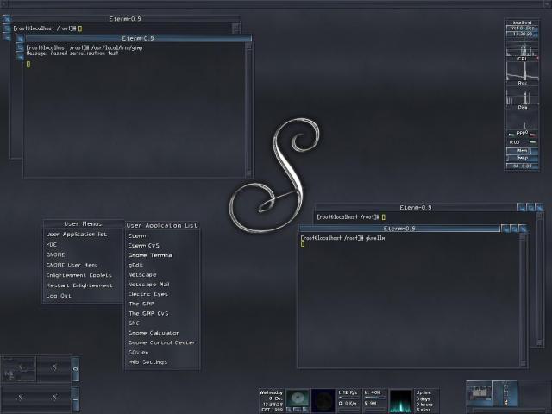Click the CD player epplet icon

point(298,399)
